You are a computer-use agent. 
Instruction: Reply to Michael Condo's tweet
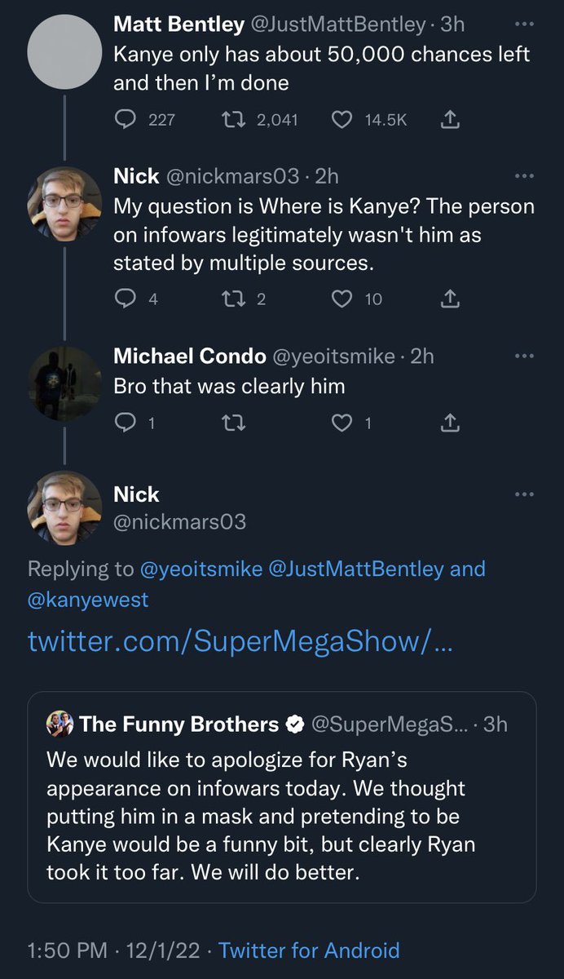[125, 422]
